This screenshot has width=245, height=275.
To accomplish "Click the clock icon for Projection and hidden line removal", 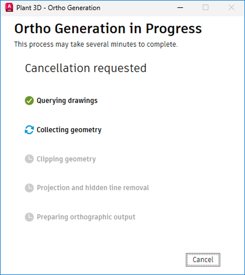I will point(29,188).
